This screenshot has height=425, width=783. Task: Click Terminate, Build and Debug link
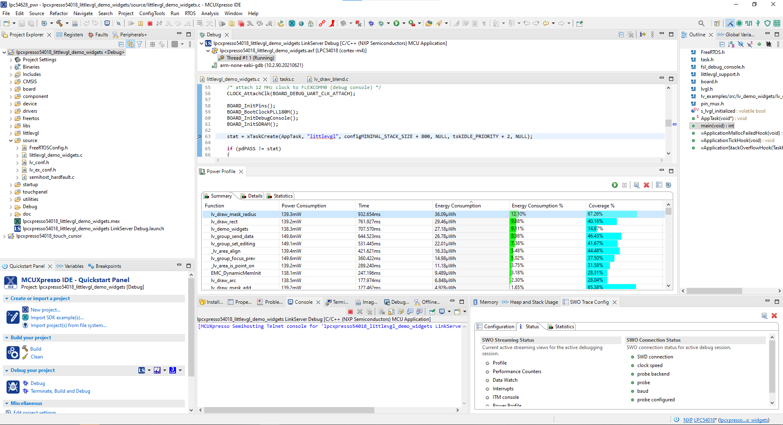[x=60, y=391]
